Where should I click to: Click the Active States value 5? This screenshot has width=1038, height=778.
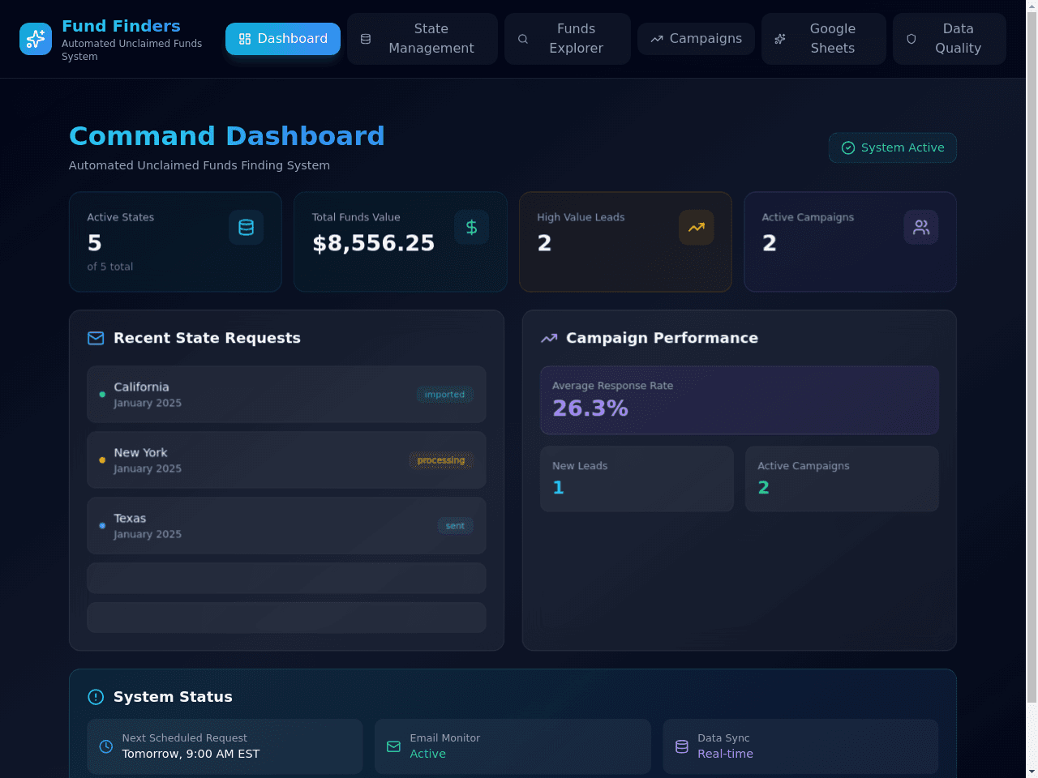(95, 243)
